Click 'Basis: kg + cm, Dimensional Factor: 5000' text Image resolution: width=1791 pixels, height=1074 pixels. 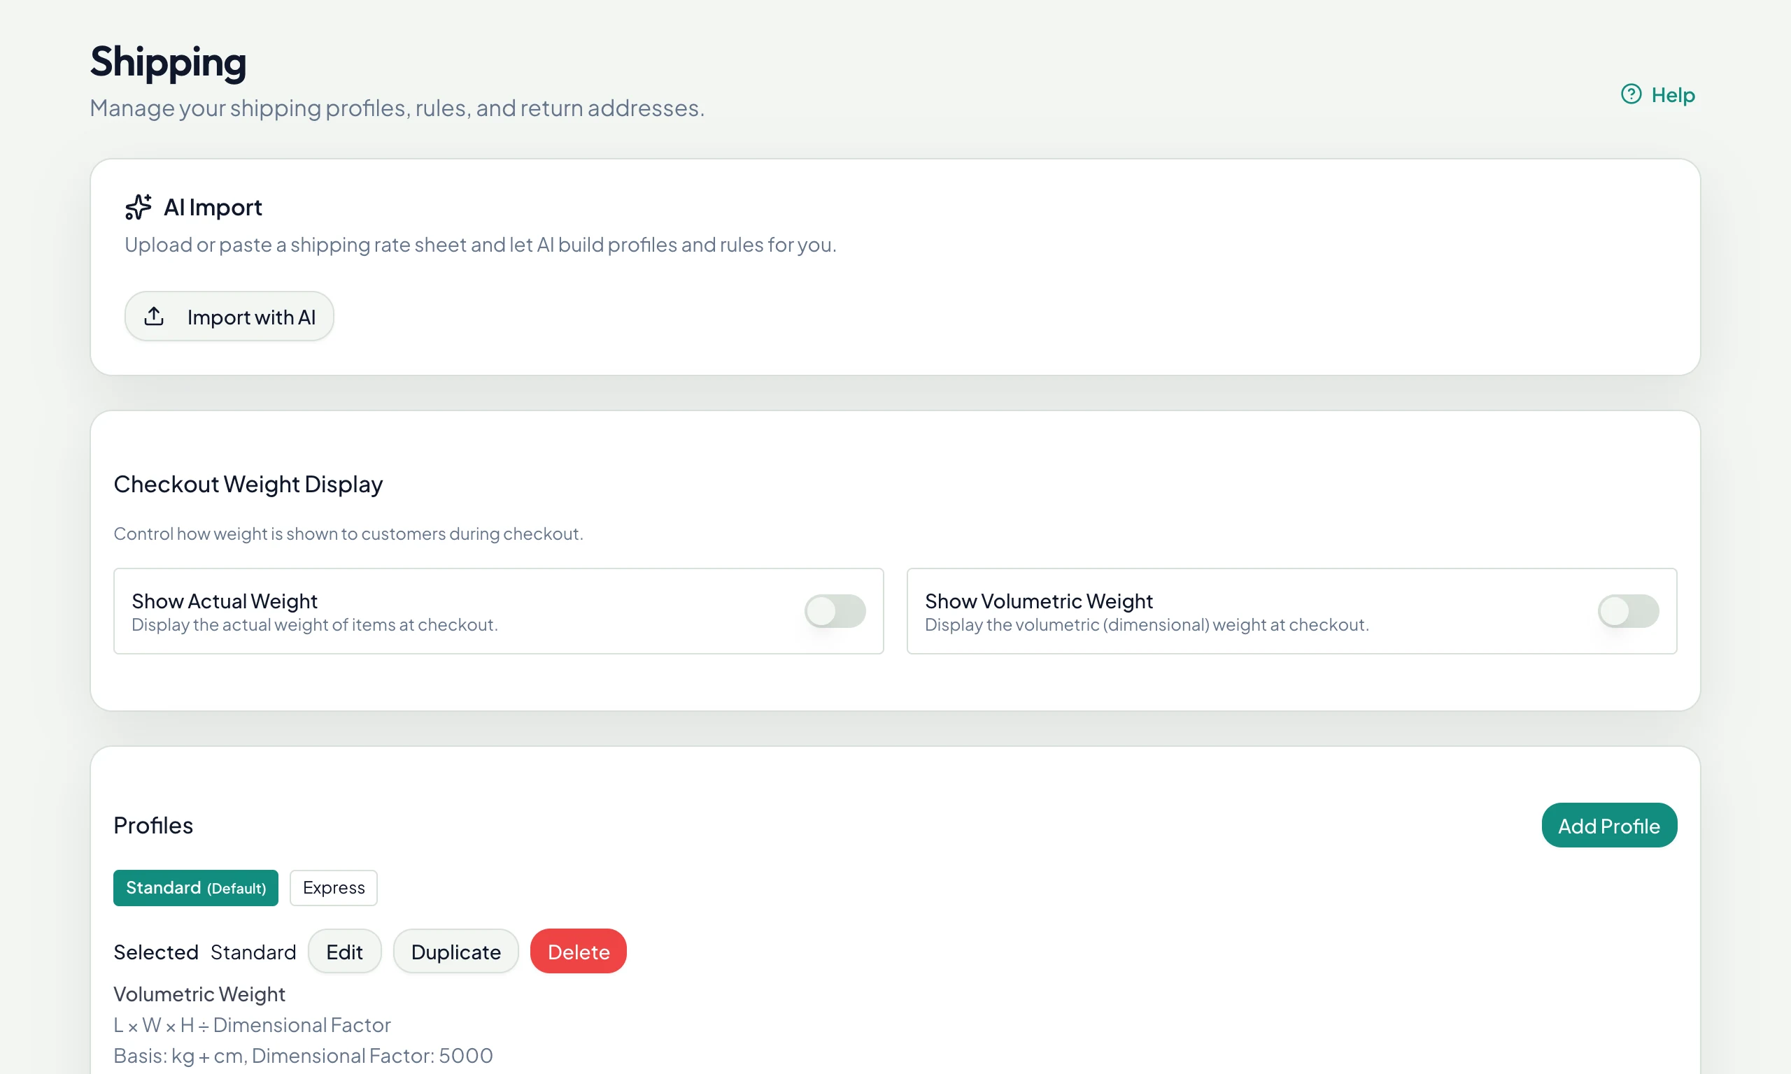[x=304, y=1055]
